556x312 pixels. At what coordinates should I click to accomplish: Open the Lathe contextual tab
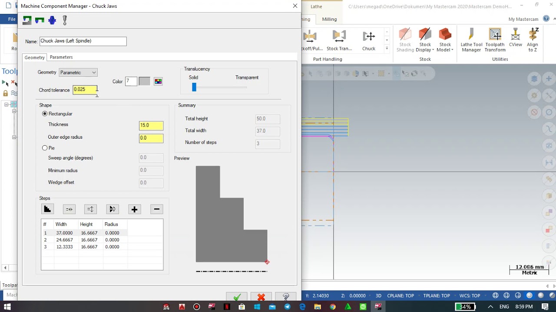point(317,6)
